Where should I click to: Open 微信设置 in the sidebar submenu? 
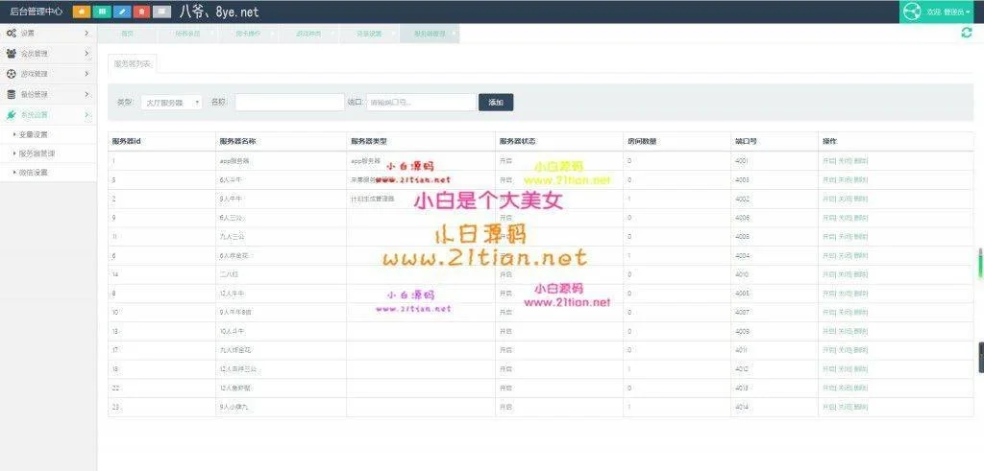(x=34, y=173)
